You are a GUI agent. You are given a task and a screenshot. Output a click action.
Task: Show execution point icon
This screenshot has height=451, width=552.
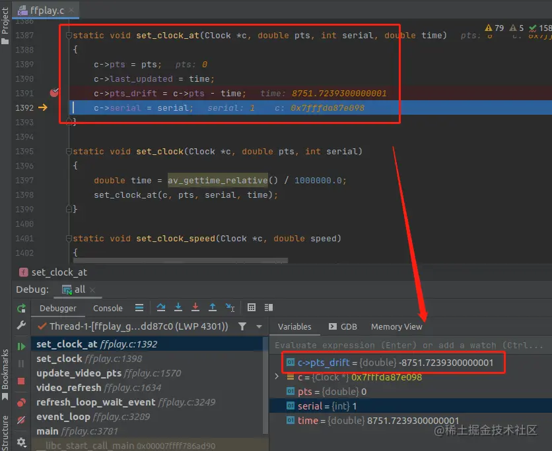[139, 308]
